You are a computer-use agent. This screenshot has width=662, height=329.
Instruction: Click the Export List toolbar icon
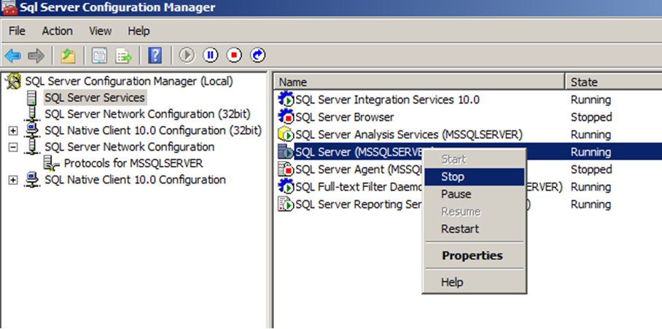click(124, 55)
